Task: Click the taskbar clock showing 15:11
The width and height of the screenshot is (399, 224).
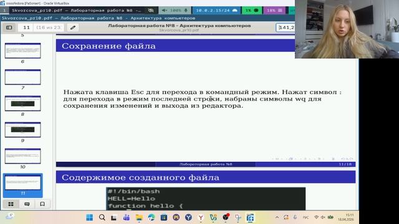Action: (x=346, y=217)
